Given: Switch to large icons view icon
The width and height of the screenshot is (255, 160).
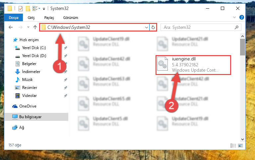Looking at the screenshot, I should coord(240,145).
